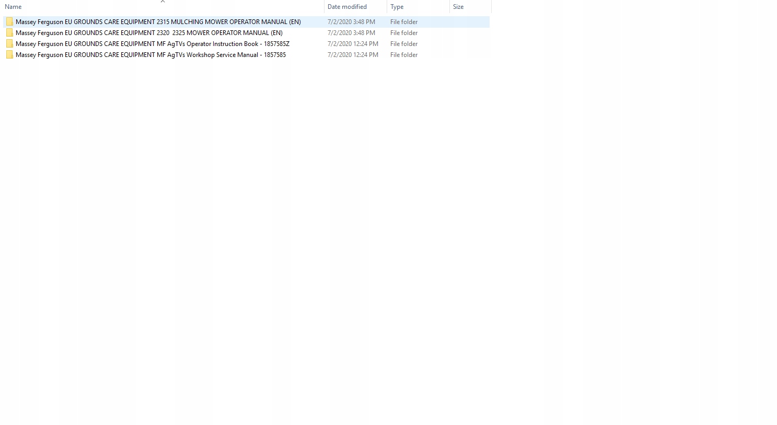Click File folder type of 2320 2325 MOWER row

click(404, 33)
